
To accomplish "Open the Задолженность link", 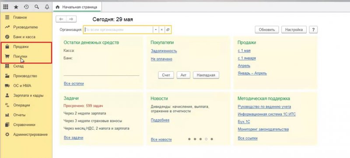I will point(164,51).
